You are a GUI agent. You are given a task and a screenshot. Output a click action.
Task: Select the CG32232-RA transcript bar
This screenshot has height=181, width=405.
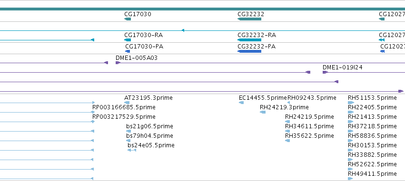point(249,40)
